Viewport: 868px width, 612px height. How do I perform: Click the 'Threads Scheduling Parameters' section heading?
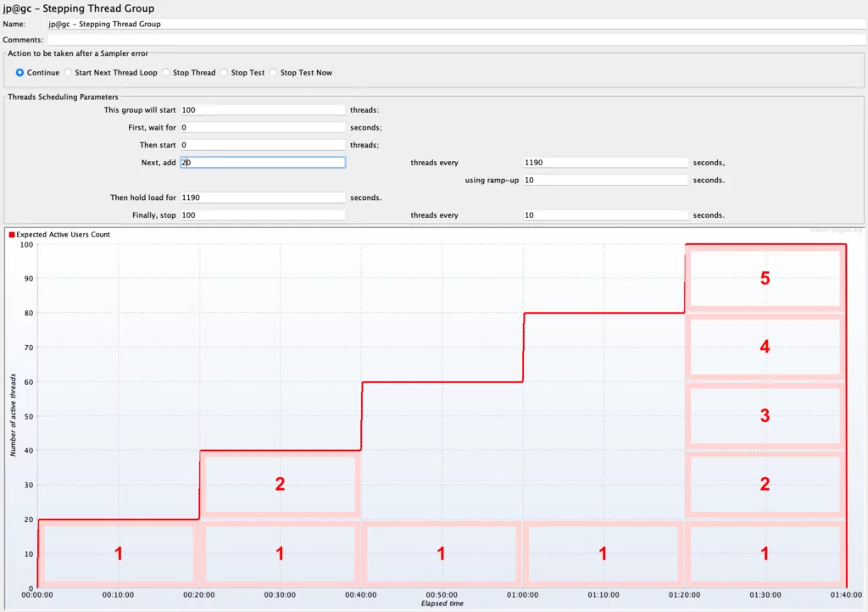click(x=63, y=97)
